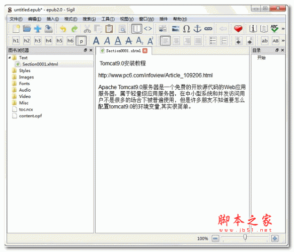The image size is (294, 252).
Task: Apply h1 heading style
Action: 16,41
